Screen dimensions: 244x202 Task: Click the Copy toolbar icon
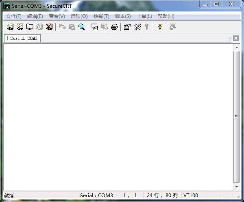[62, 27]
